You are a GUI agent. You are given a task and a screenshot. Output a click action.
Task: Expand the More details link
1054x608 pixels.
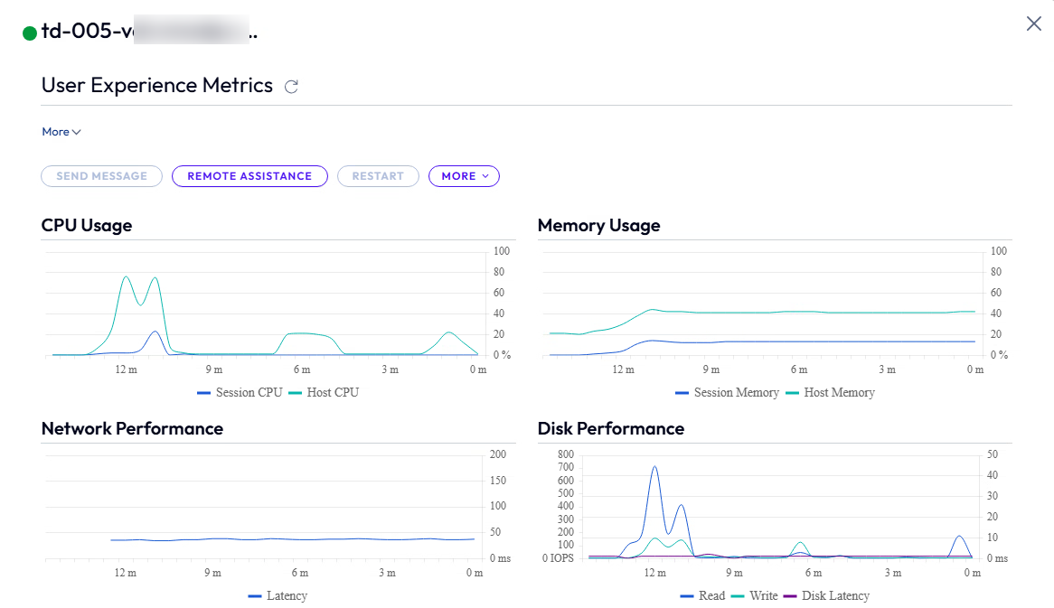[61, 132]
